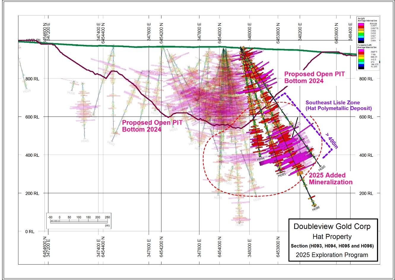Click the H045 drill hole label
Screen dimensions: 395x280
point(85,141)
